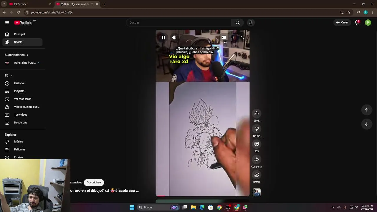Viewport: 377px width, 212px height.
Task: Open Música under Explorar
Action: [x=22, y=142]
